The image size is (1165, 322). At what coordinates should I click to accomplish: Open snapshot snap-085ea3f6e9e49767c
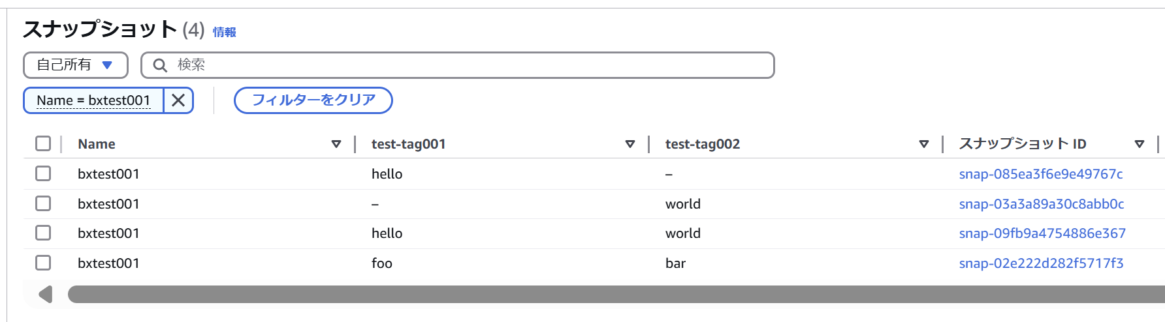pyautogui.click(x=1041, y=174)
